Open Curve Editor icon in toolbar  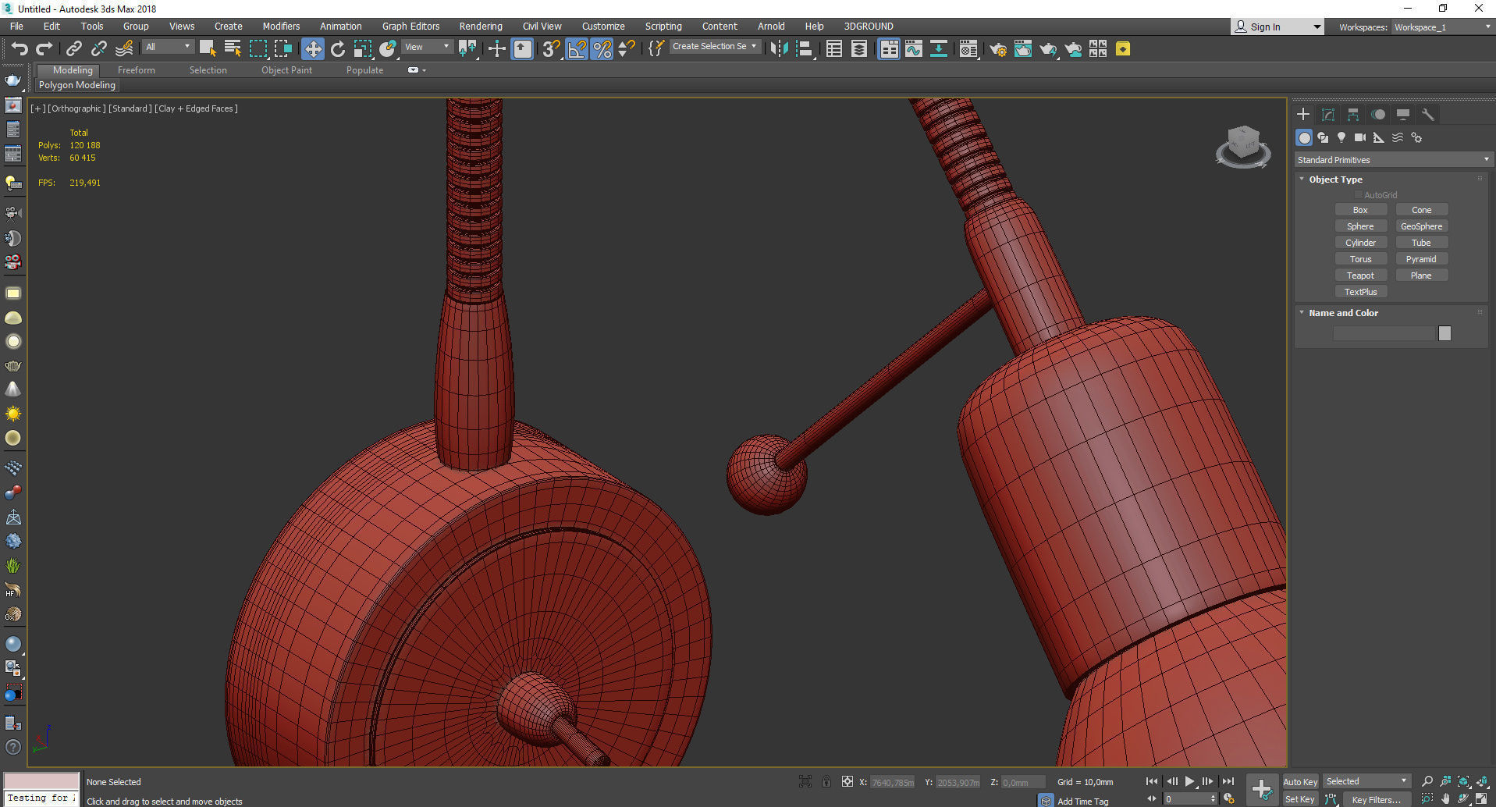point(913,49)
